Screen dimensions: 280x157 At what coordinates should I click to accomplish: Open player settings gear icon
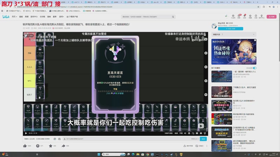(x=189, y=133)
